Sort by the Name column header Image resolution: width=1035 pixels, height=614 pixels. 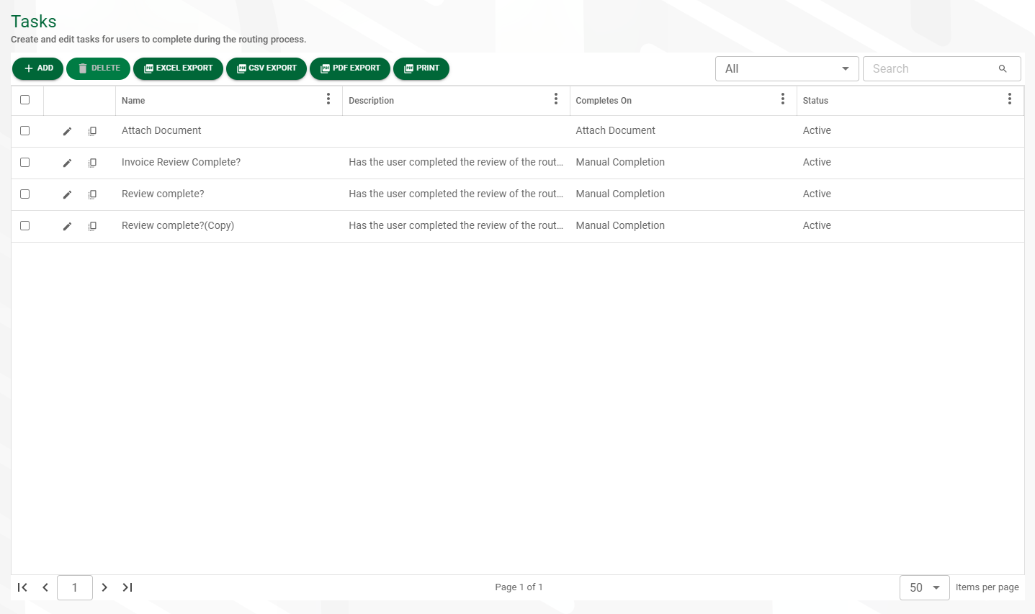[x=133, y=101]
